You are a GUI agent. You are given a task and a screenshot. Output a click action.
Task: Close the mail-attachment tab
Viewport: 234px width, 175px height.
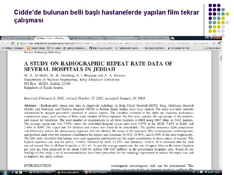point(67,38)
